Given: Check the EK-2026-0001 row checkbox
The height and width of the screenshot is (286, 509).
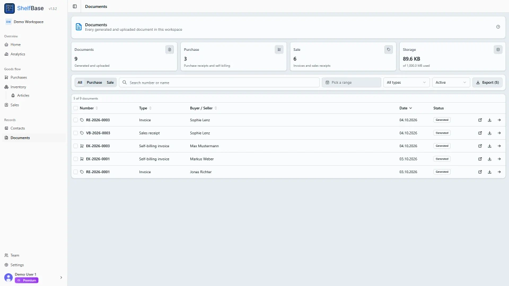Looking at the screenshot, I should 76,159.
